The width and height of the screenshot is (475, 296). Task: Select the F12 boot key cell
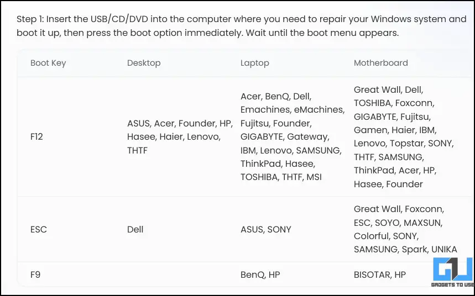(x=36, y=137)
